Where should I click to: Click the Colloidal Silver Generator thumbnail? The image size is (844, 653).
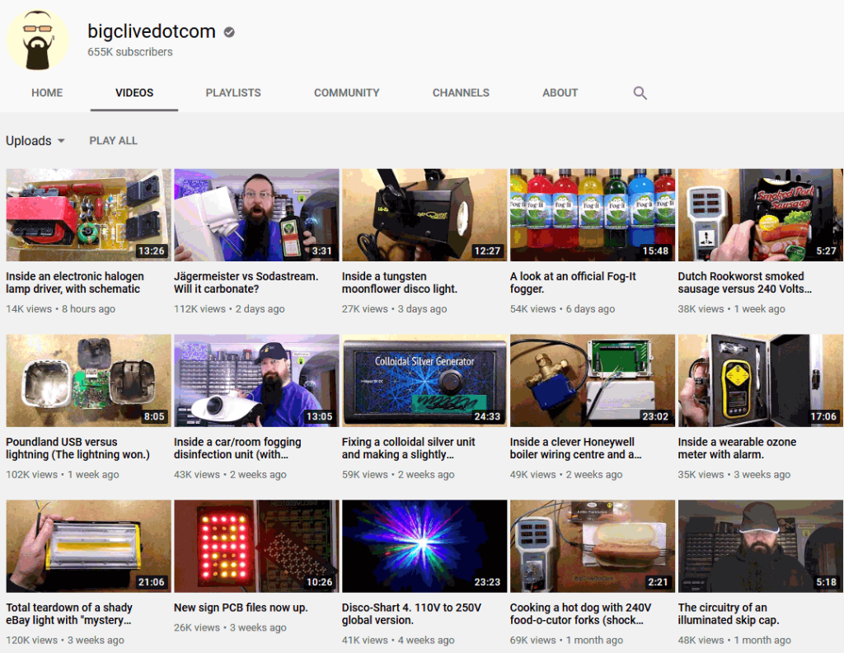click(424, 380)
